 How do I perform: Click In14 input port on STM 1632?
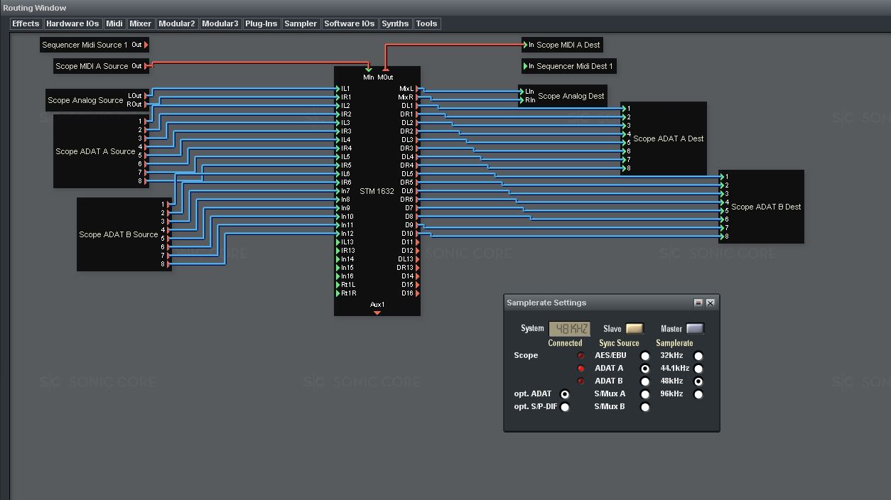click(338, 259)
